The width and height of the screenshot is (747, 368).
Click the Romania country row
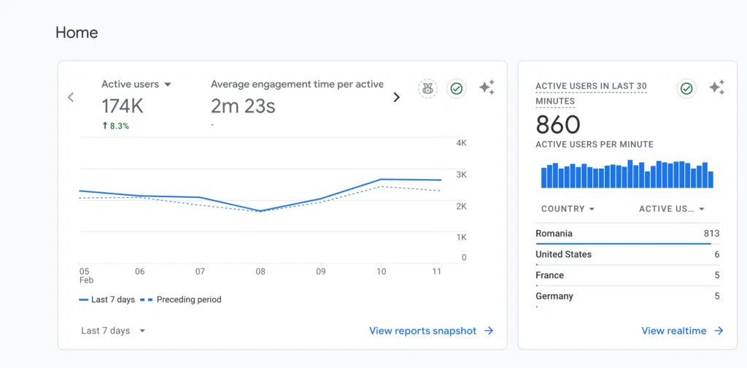[x=627, y=234]
